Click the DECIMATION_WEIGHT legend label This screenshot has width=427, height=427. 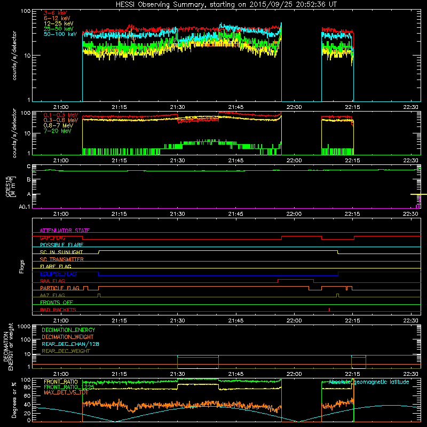point(68,337)
